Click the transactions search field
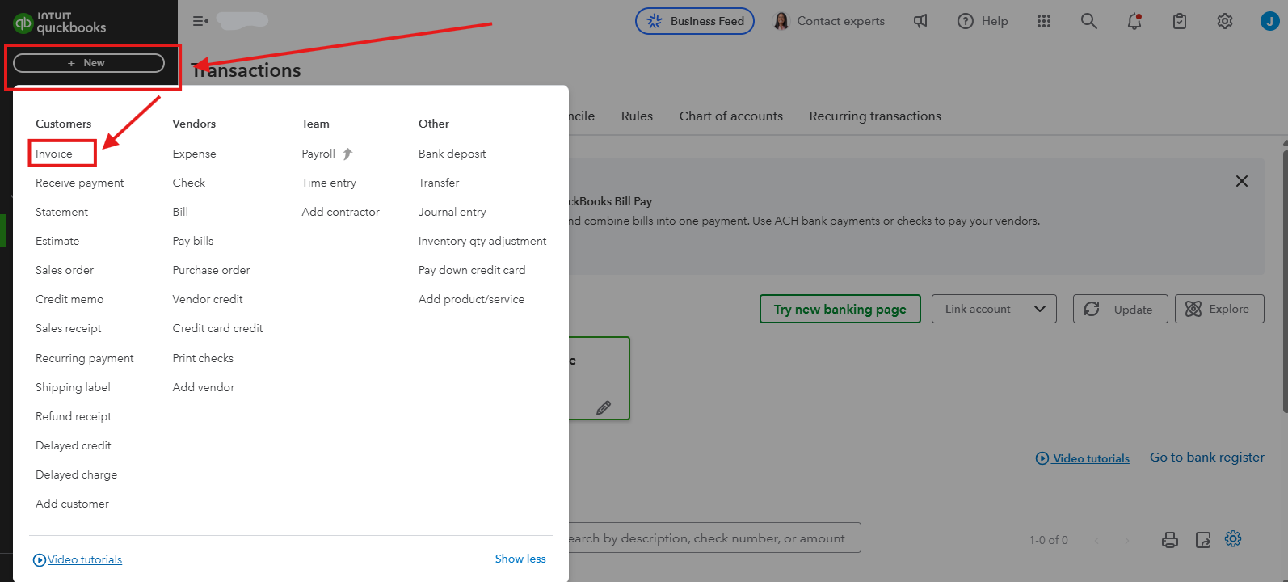The width and height of the screenshot is (1288, 582). pos(714,538)
